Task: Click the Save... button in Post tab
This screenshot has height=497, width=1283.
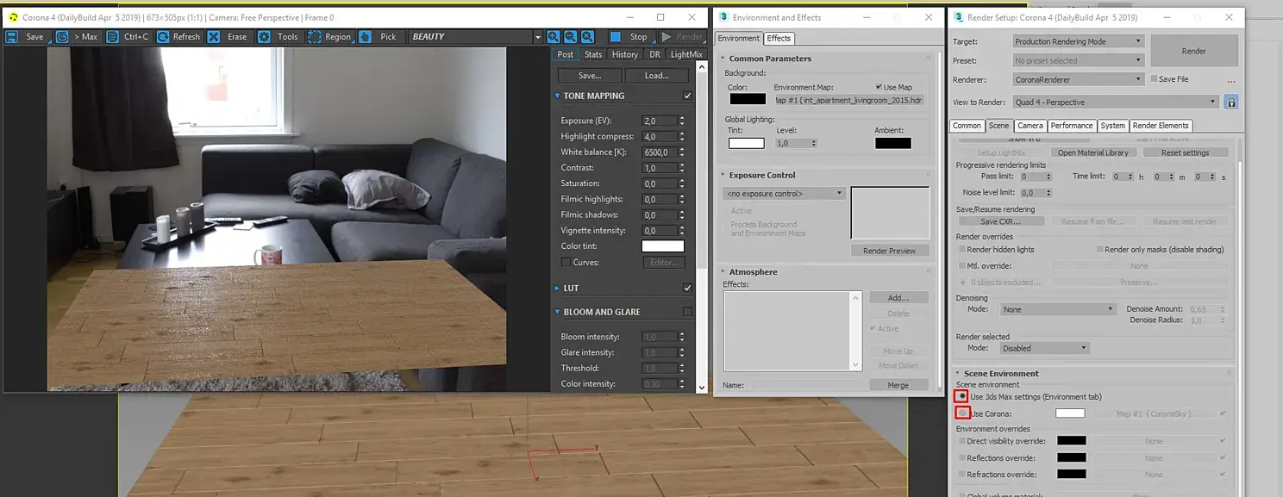Action: click(x=590, y=76)
